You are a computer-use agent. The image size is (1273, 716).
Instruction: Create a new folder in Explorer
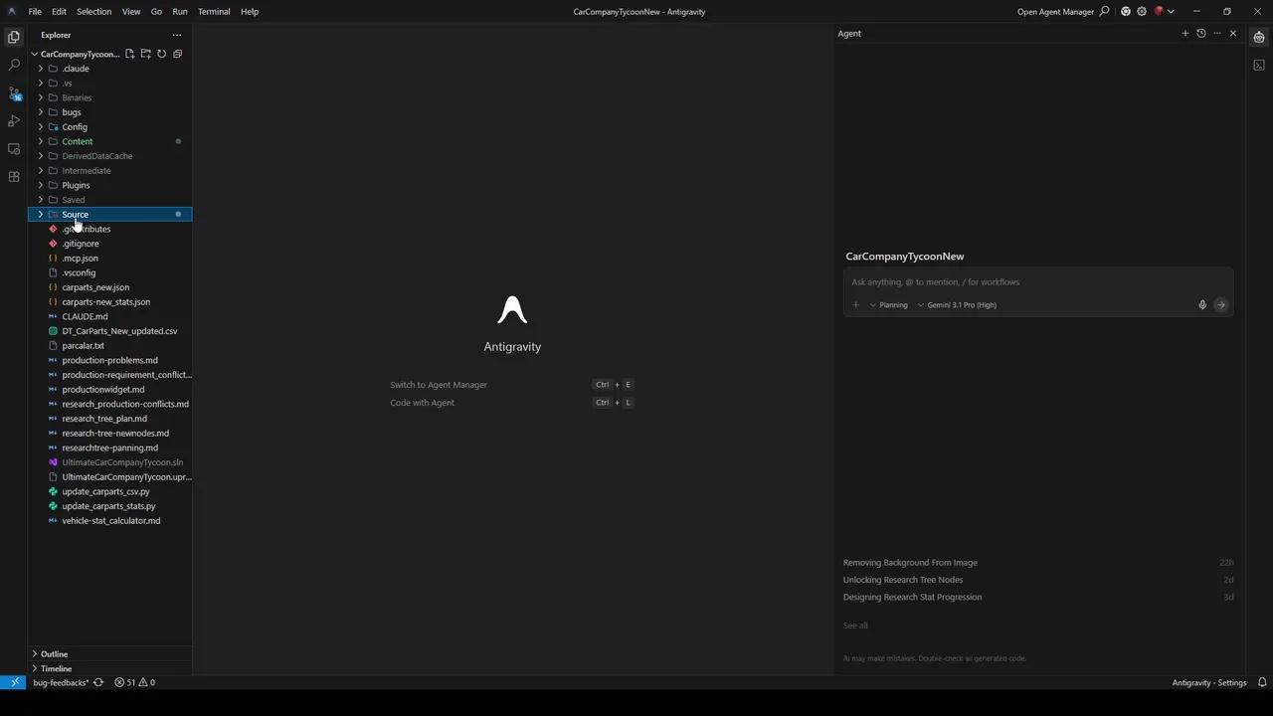coord(145,54)
